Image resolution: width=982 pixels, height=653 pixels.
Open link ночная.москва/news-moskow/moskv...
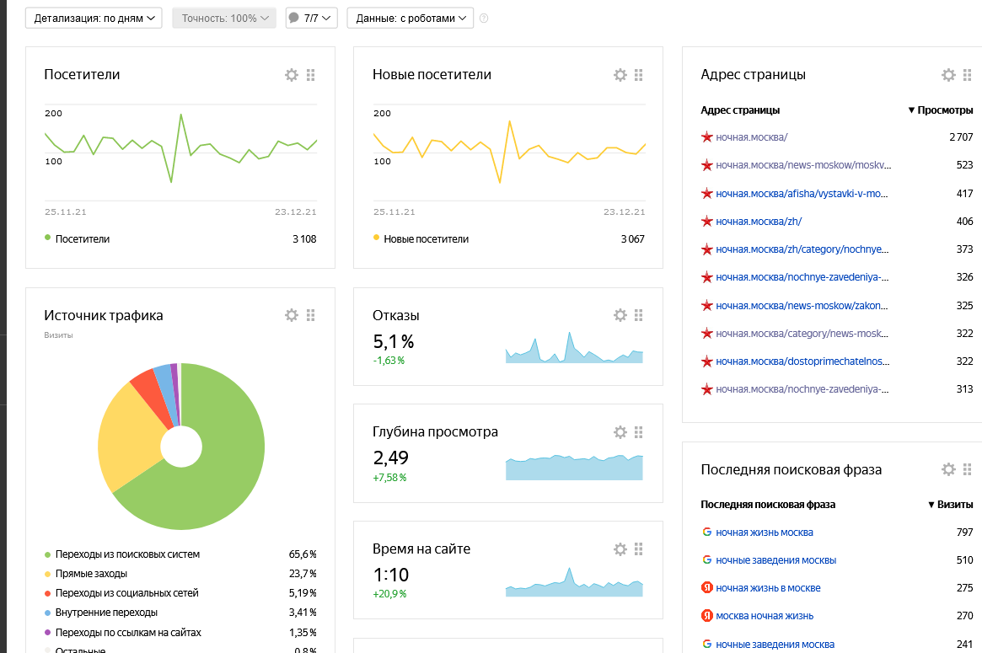803,165
